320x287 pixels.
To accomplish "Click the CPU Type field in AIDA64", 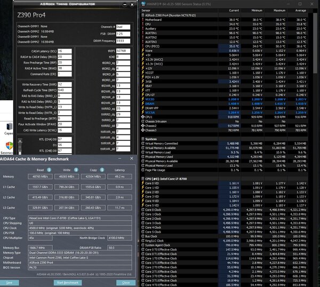I will coord(80,218).
